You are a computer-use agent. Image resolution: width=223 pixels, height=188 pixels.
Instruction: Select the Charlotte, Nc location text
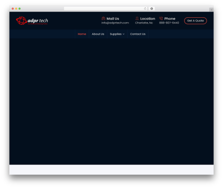[144, 23]
